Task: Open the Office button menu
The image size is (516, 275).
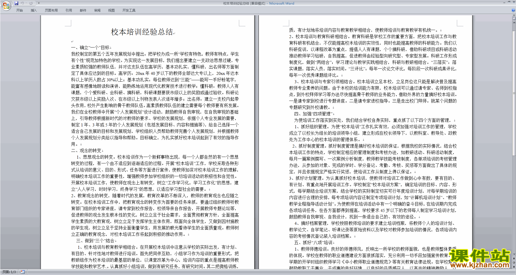Action: click(6, 6)
